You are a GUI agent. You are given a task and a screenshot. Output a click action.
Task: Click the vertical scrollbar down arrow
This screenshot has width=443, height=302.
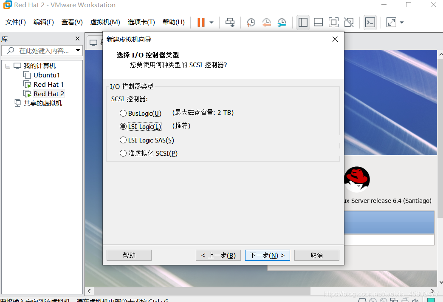click(x=440, y=282)
